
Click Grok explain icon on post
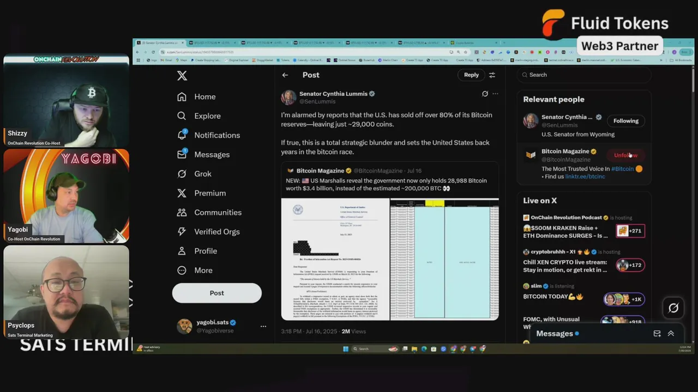pyautogui.click(x=485, y=94)
